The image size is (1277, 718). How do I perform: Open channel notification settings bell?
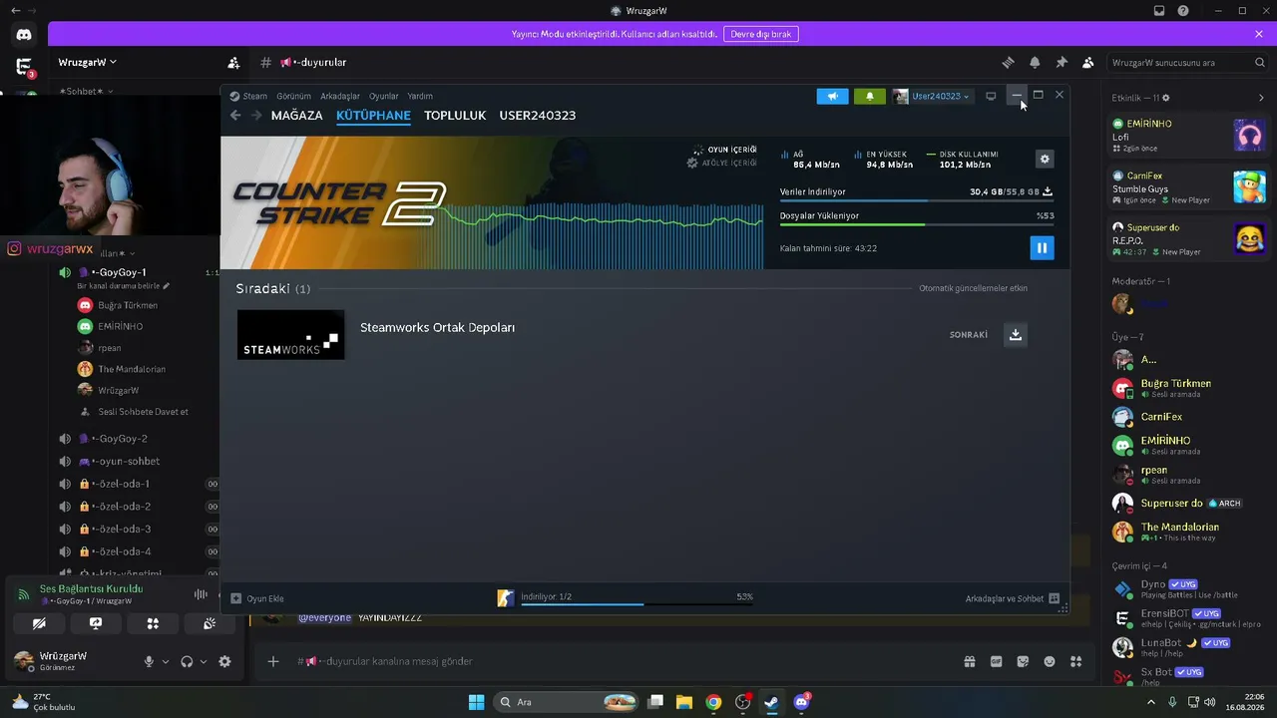[1035, 63]
